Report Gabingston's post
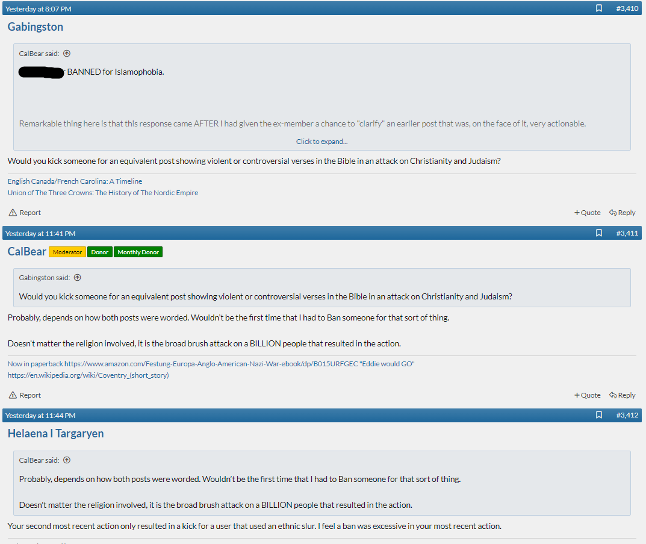The height and width of the screenshot is (544, 646). click(x=25, y=213)
